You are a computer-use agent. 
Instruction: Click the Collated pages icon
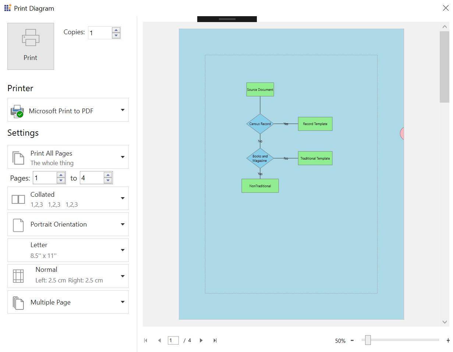(x=18, y=199)
